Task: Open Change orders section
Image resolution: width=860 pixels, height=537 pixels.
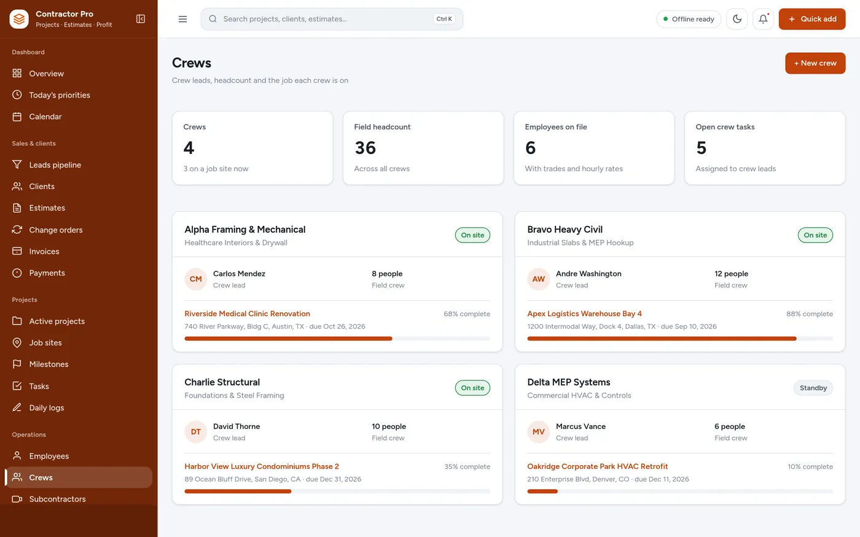Action: click(79, 230)
